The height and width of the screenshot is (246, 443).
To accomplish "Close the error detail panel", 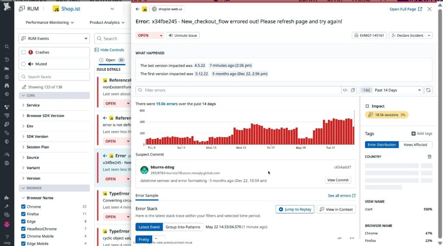I will (430, 9).
